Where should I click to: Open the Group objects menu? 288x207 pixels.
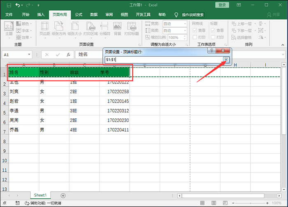262,30
